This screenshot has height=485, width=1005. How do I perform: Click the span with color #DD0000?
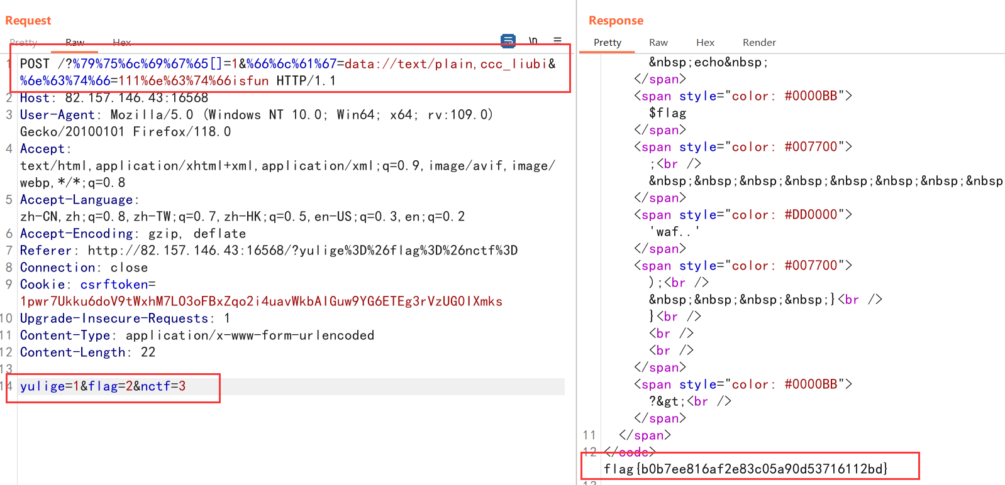click(x=743, y=215)
